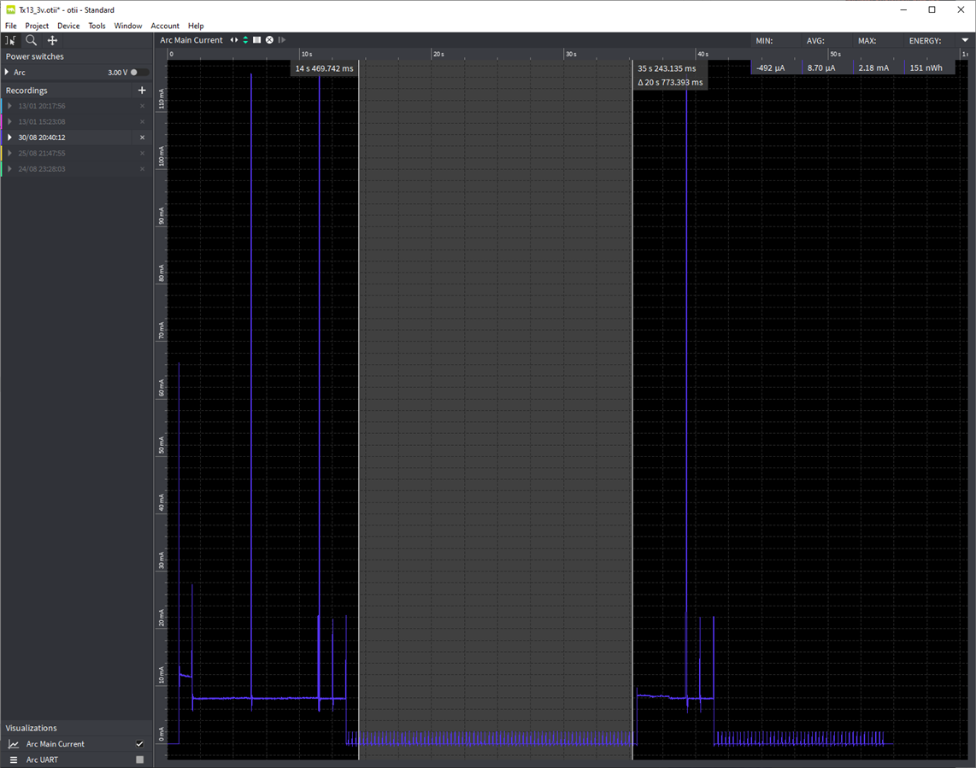Expand the 13/01 20:17:56 recording

(9, 106)
